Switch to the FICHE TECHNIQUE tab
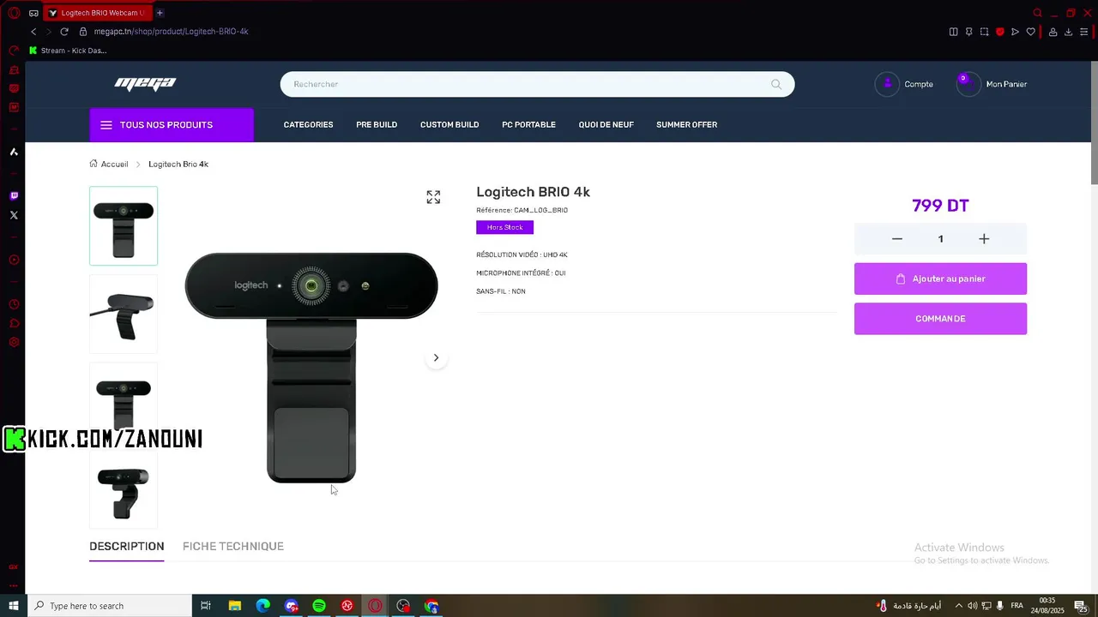1098x617 pixels. coord(232,546)
